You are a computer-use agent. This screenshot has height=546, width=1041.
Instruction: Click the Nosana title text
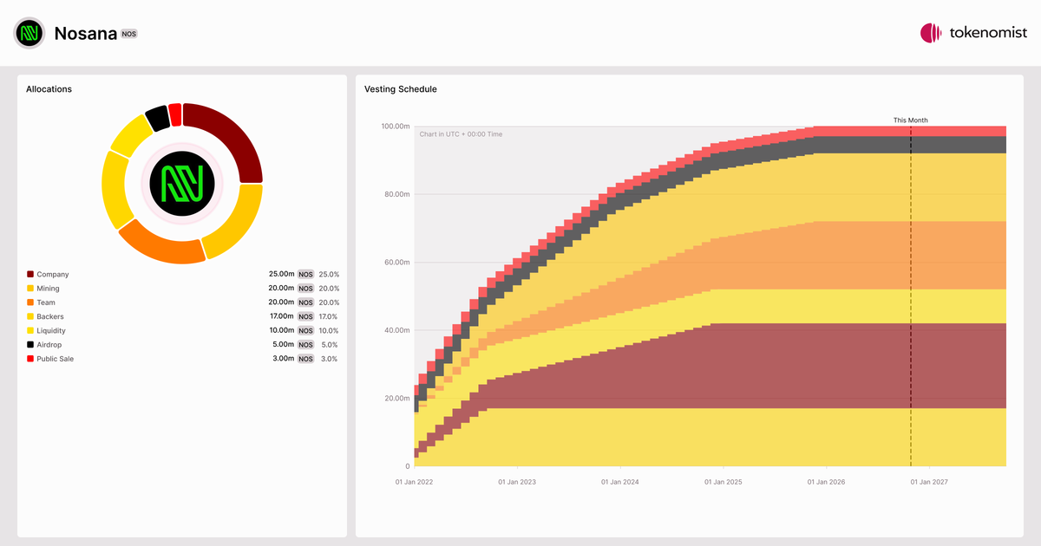click(85, 34)
